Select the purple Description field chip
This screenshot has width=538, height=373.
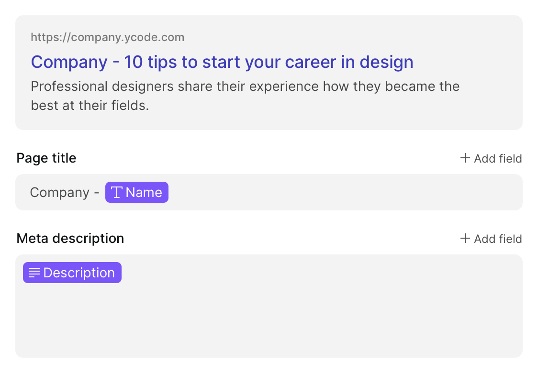point(72,273)
